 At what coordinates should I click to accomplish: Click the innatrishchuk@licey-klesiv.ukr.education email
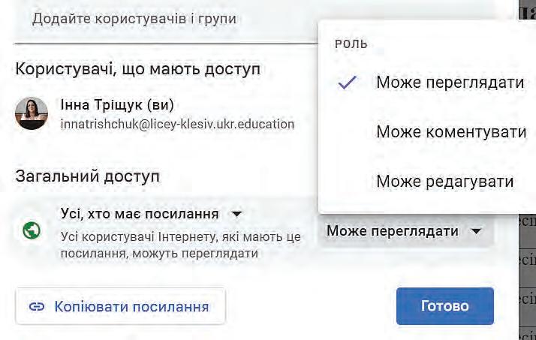tap(177, 124)
